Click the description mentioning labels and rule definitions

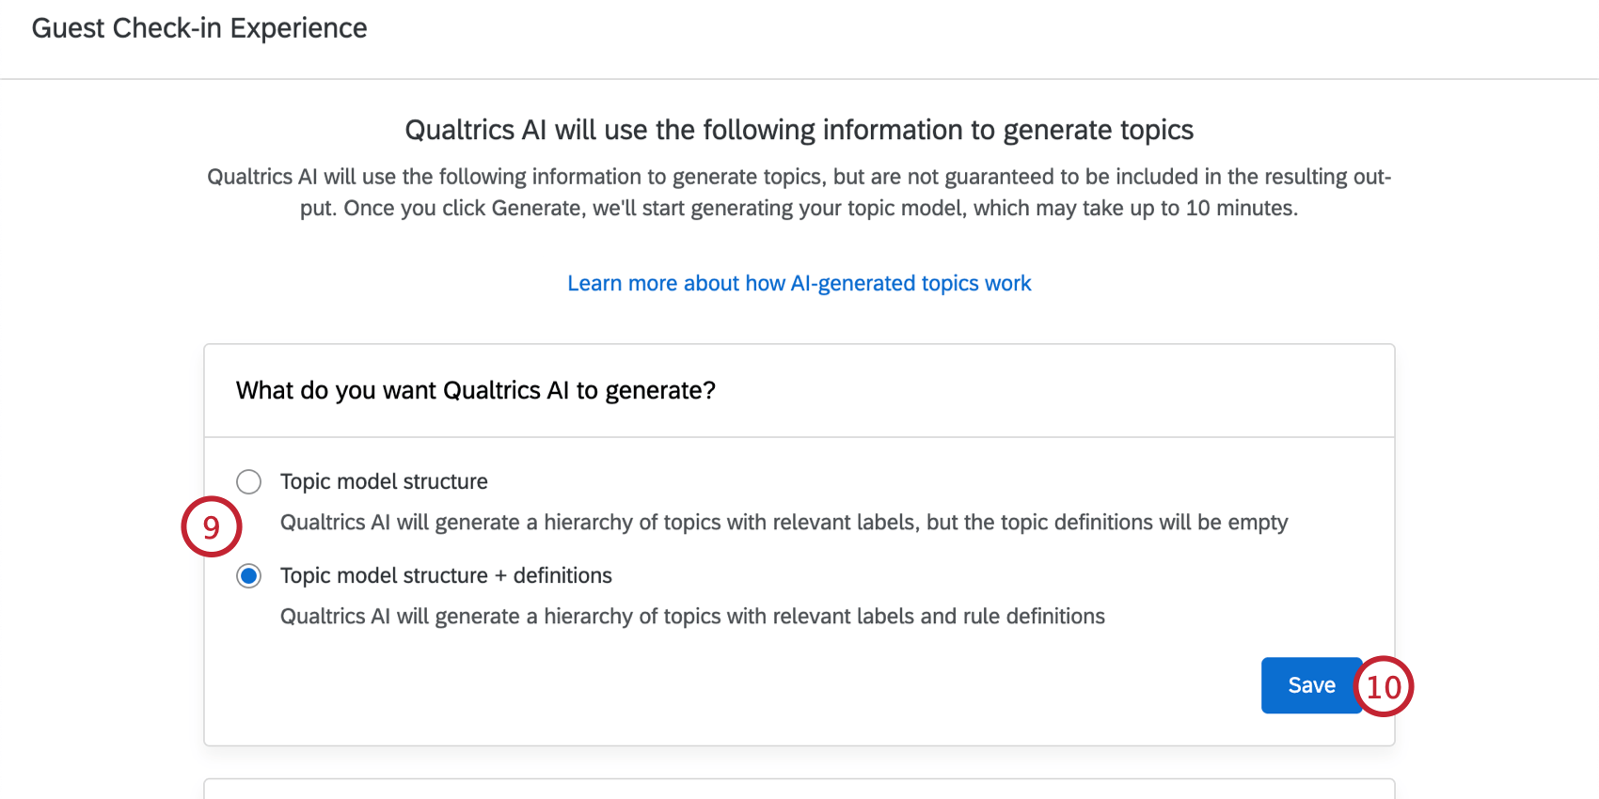pyautogui.click(x=692, y=617)
